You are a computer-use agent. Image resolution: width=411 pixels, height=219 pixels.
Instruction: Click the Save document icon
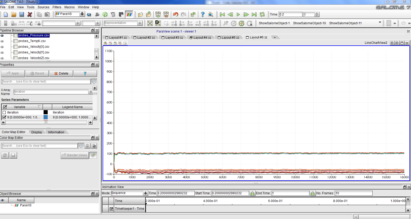[22, 14]
